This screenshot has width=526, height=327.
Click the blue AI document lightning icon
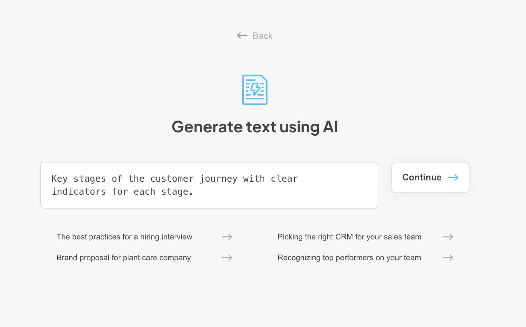(255, 90)
